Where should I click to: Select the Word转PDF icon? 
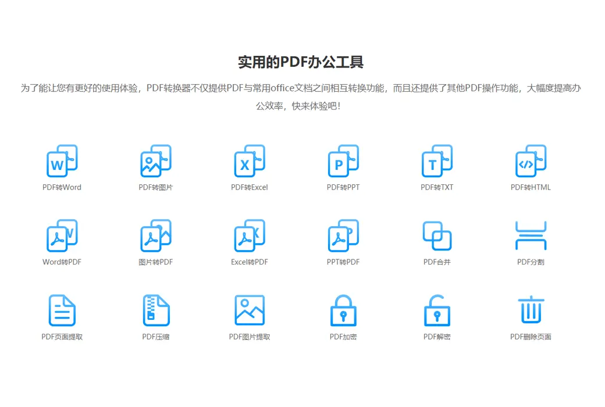[62, 235]
